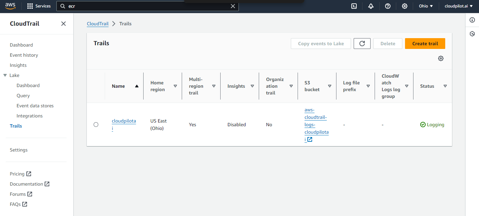Open the cloudpilot.ai account menu
This screenshot has height=216, width=479.
pos(458,6)
